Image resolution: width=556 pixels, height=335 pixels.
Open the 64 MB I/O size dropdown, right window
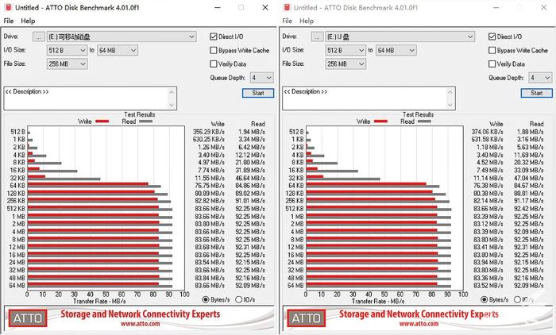pyautogui.click(x=396, y=50)
